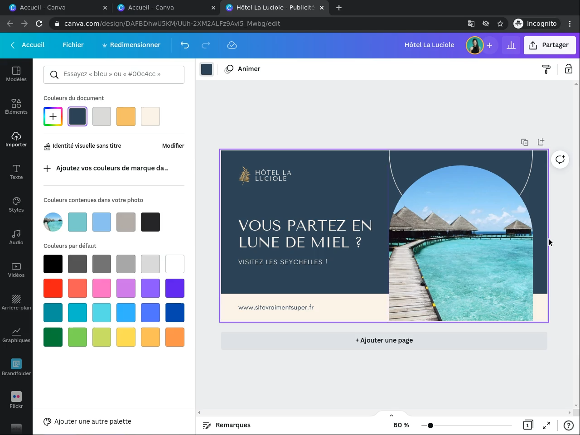Click the rainbow add new color swatch

coord(53,116)
